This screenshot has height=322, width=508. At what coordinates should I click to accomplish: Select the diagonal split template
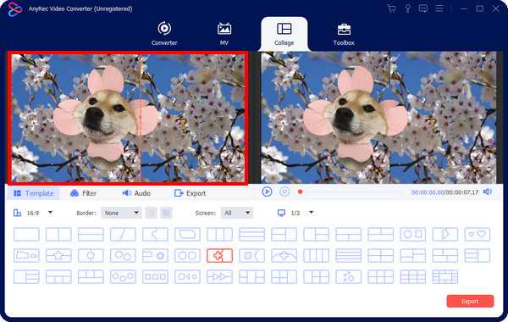pyautogui.click(x=123, y=234)
